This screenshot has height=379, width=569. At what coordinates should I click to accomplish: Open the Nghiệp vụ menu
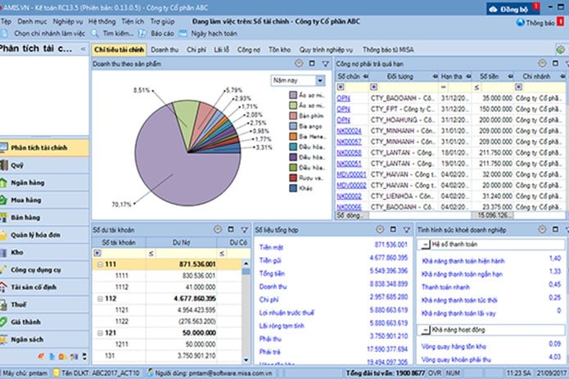pos(68,22)
